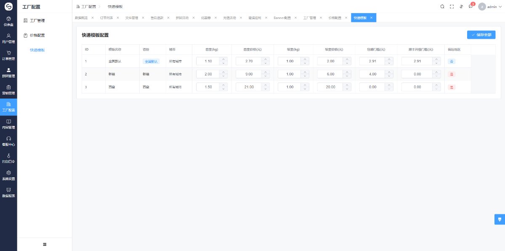Open the search magnifier in header
505x251 pixels.
pos(442,6)
